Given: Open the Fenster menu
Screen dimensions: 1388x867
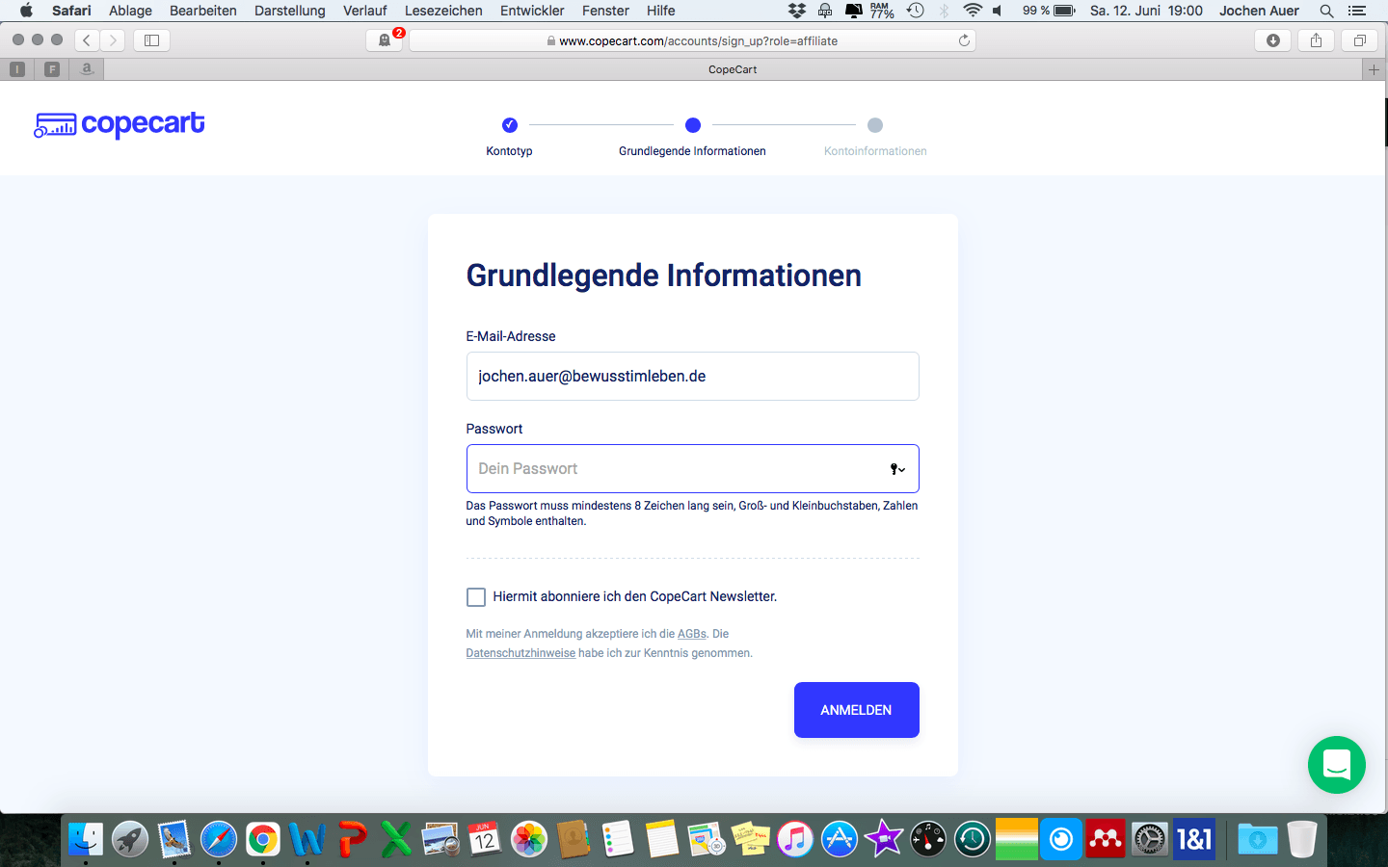Looking at the screenshot, I should [x=605, y=11].
